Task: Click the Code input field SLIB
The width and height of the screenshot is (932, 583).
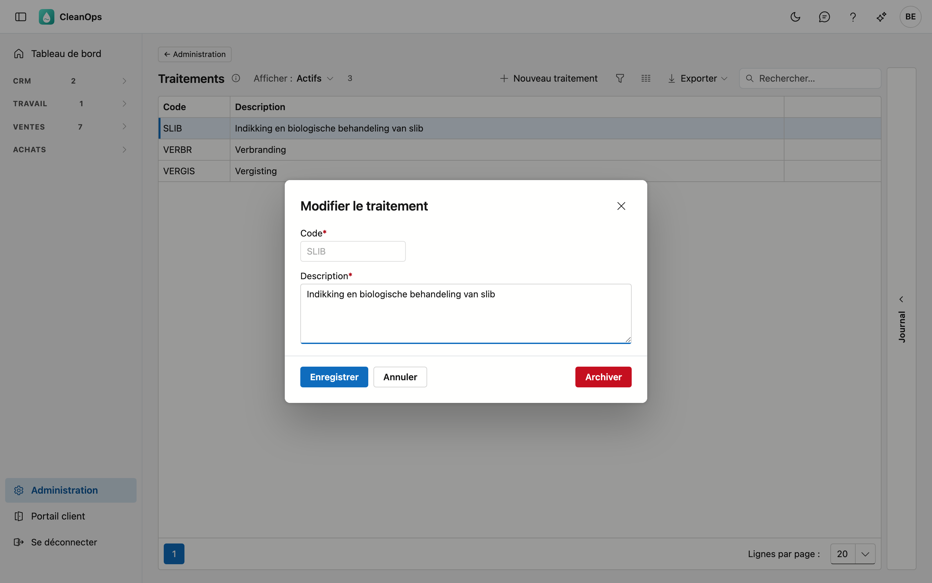Action: pyautogui.click(x=353, y=251)
